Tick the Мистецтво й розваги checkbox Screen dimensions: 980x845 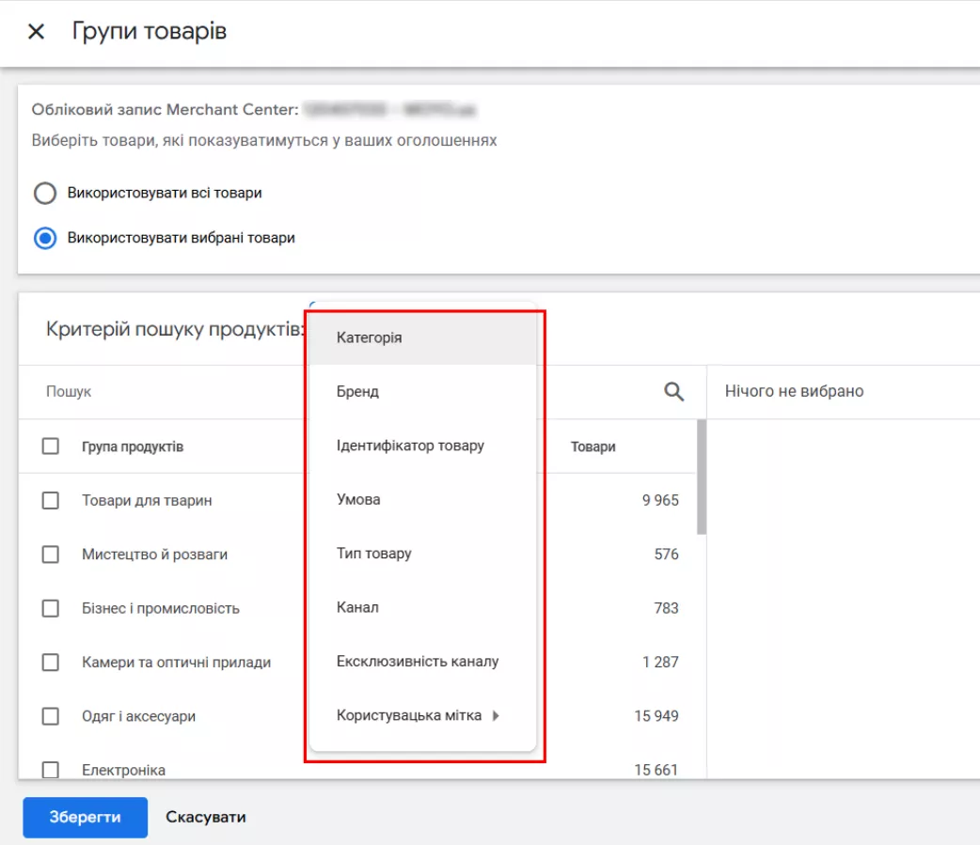click(x=51, y=555)
